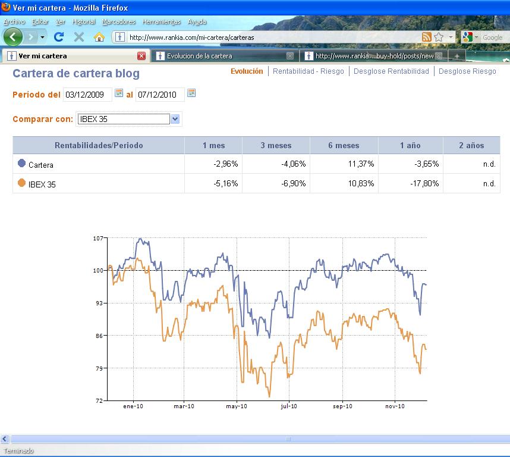Open the Desglose Riesgo view
510x457 pixels.
click(x=467, y=71)
